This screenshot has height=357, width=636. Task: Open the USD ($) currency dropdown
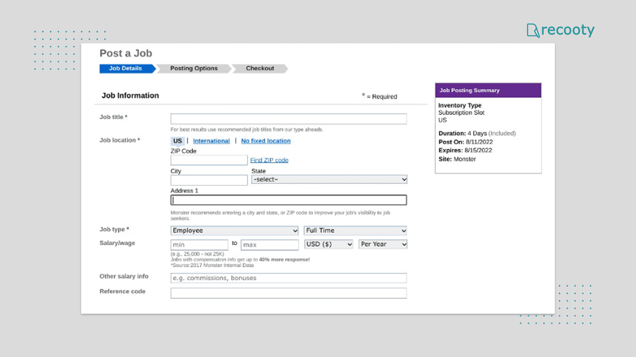pyautogui.click(x=328, y=244)
